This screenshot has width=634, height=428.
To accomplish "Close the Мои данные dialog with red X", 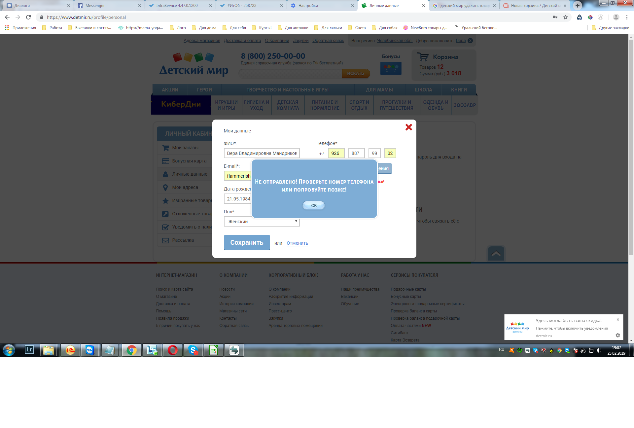I will click(x=408, y=127).
